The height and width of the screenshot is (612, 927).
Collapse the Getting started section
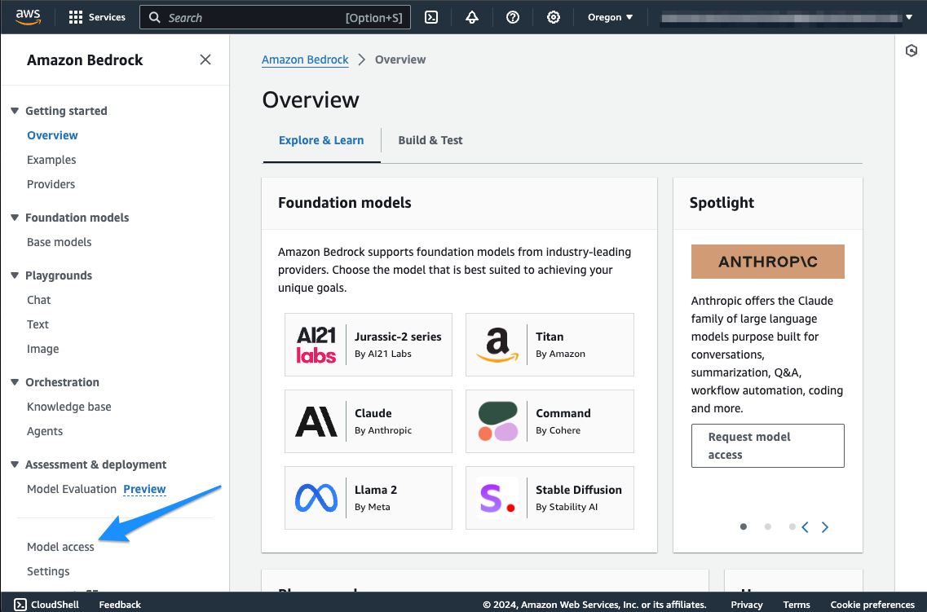(15, 111)
